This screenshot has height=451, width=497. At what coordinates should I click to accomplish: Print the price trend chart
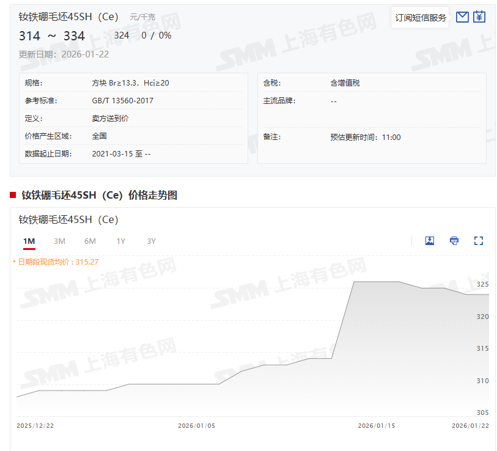coord(454,241)
